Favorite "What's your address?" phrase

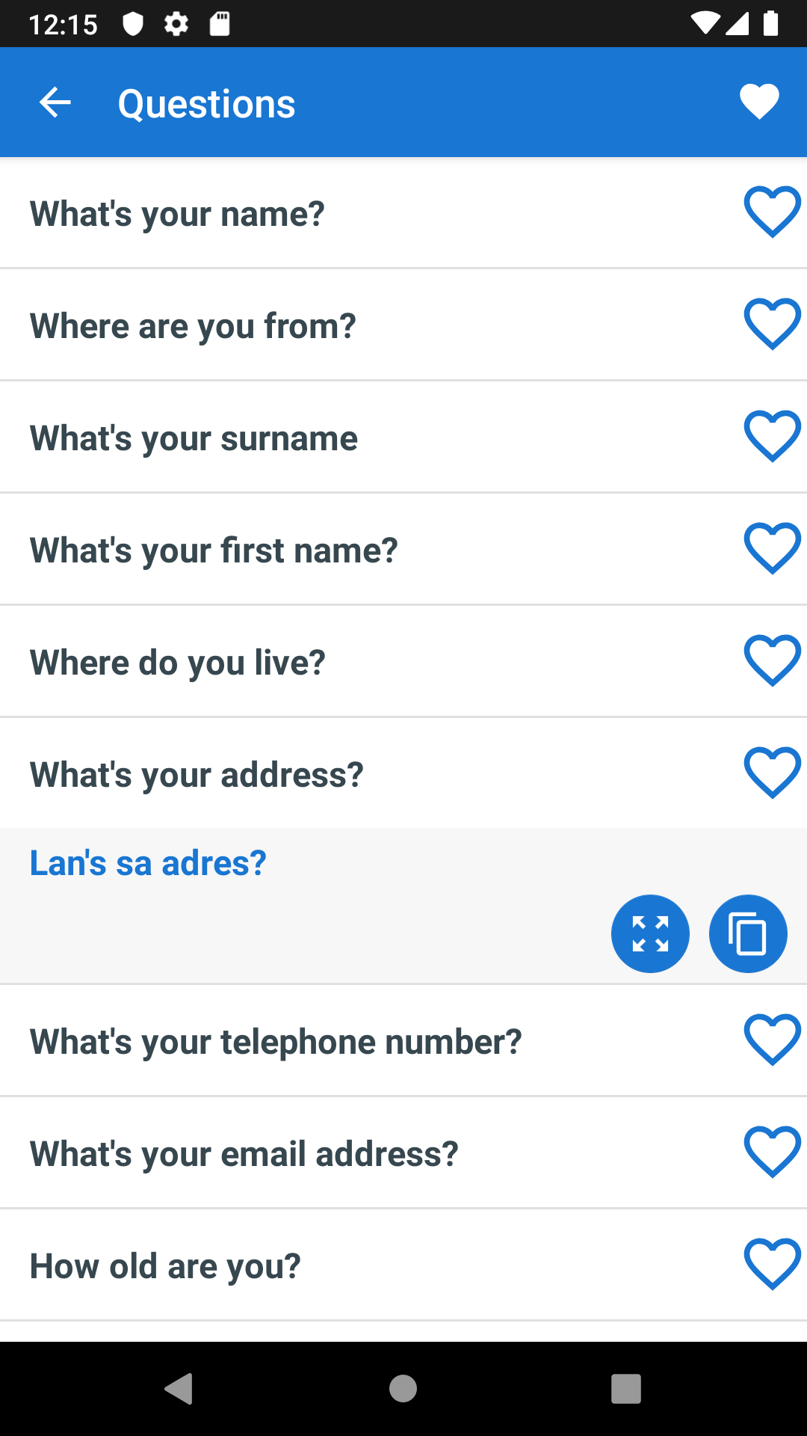click(x=772, y=773)
